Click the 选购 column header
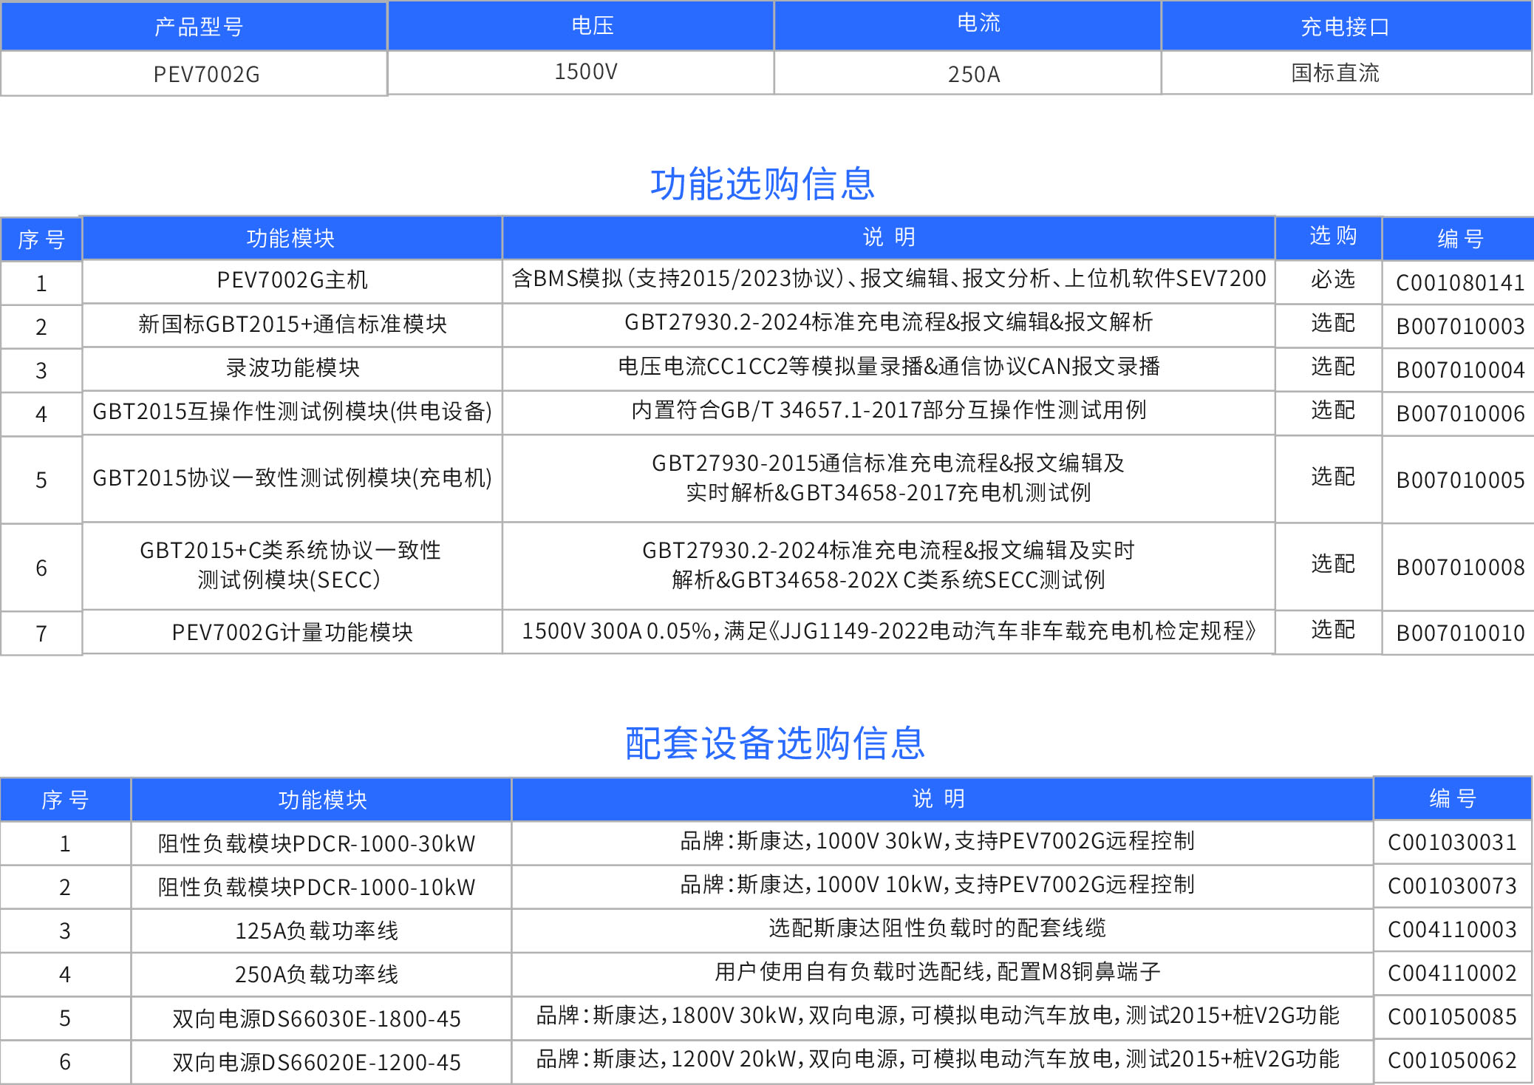 (1332, 236)
